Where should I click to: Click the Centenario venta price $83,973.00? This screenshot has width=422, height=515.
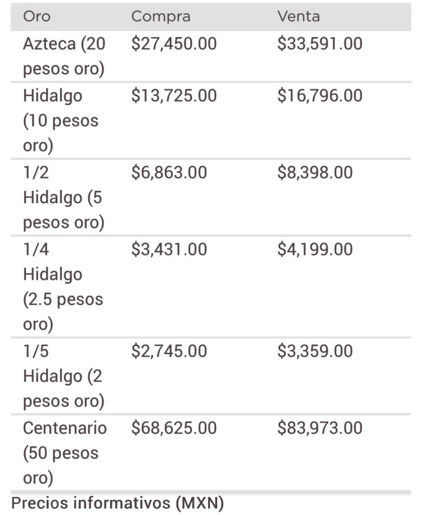pos(320,428)
